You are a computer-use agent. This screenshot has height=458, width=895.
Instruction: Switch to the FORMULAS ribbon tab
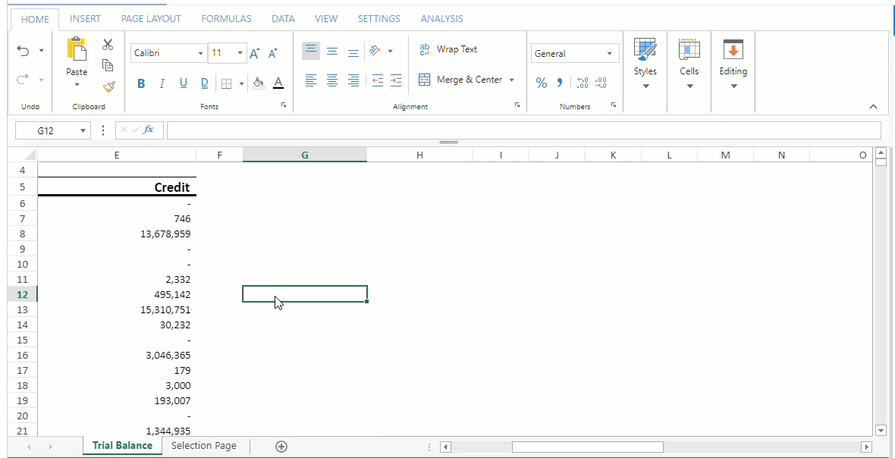(x=226, y=18)
